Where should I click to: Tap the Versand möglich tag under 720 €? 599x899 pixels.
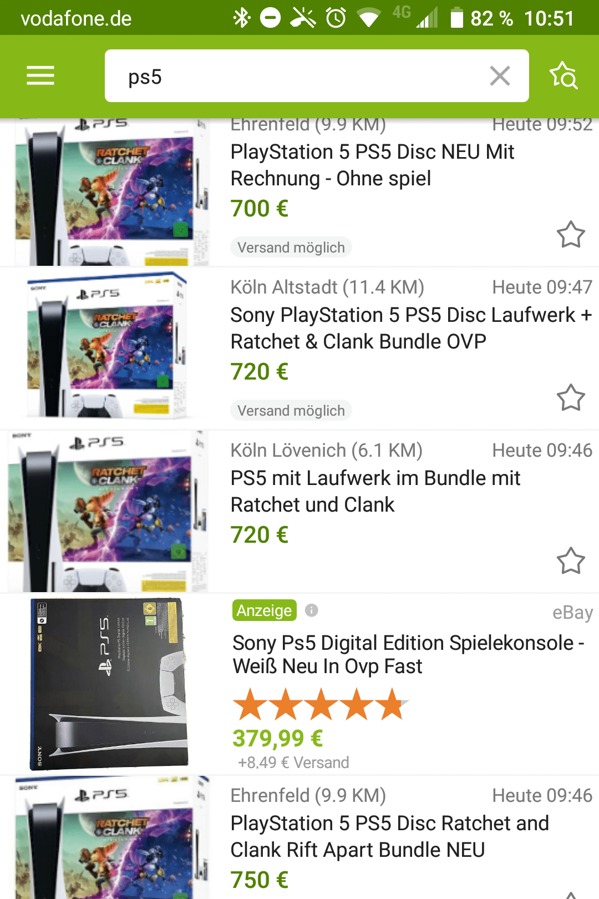point(291,411)
